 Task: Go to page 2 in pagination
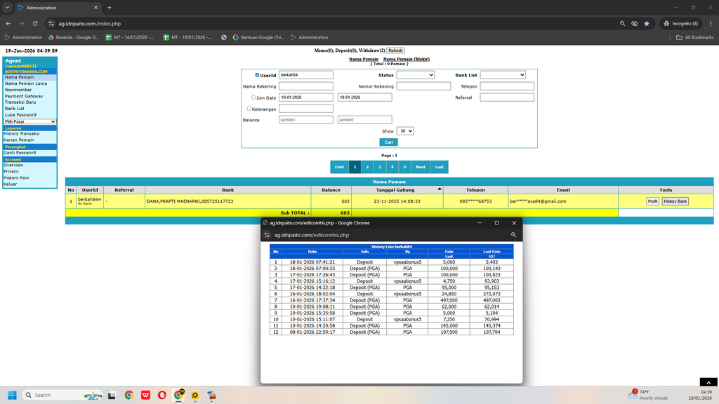367,167
